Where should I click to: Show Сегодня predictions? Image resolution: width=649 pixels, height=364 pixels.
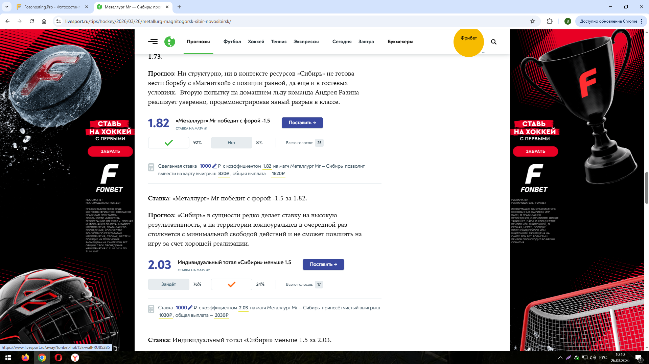click(342, 42)
